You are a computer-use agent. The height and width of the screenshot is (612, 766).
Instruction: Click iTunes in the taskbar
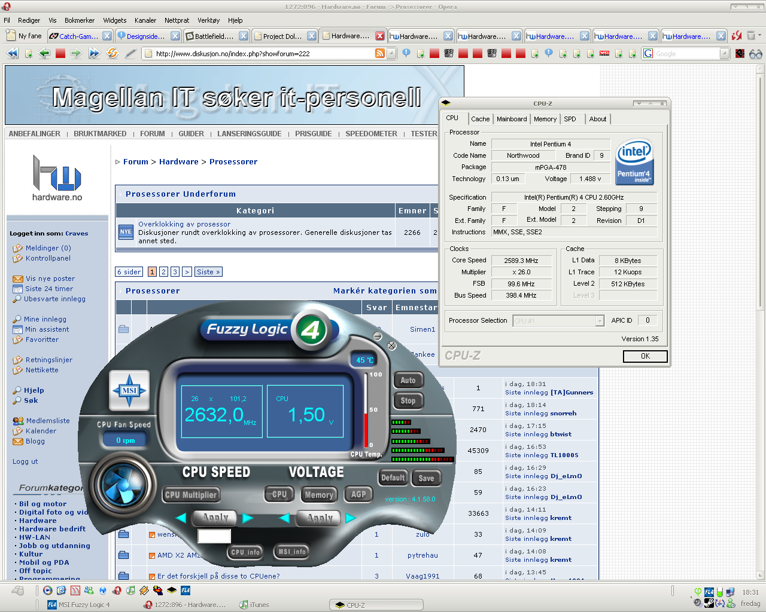254,605
